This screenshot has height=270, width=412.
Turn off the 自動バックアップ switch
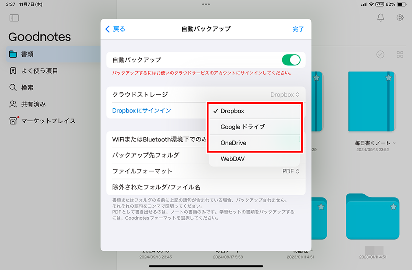pyautogui.click(x=291, y=60)
